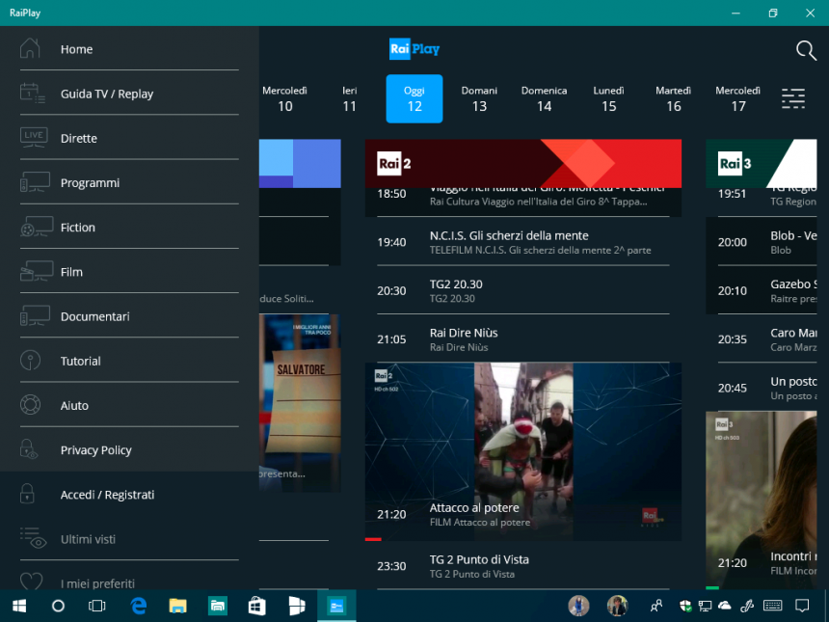Open Rai Dire Niùs program row

click(x=522, y=339)
